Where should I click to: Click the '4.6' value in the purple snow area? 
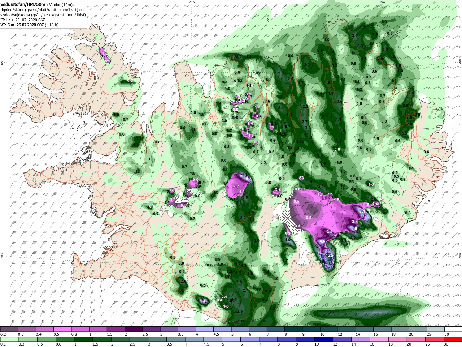(323, 241)
